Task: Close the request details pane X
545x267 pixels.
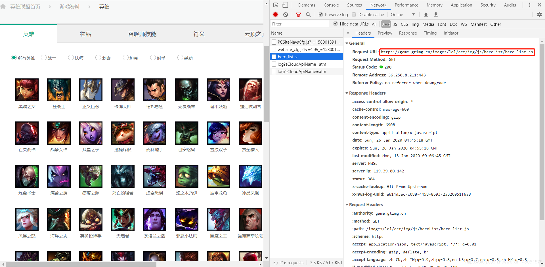Action: 348,33
